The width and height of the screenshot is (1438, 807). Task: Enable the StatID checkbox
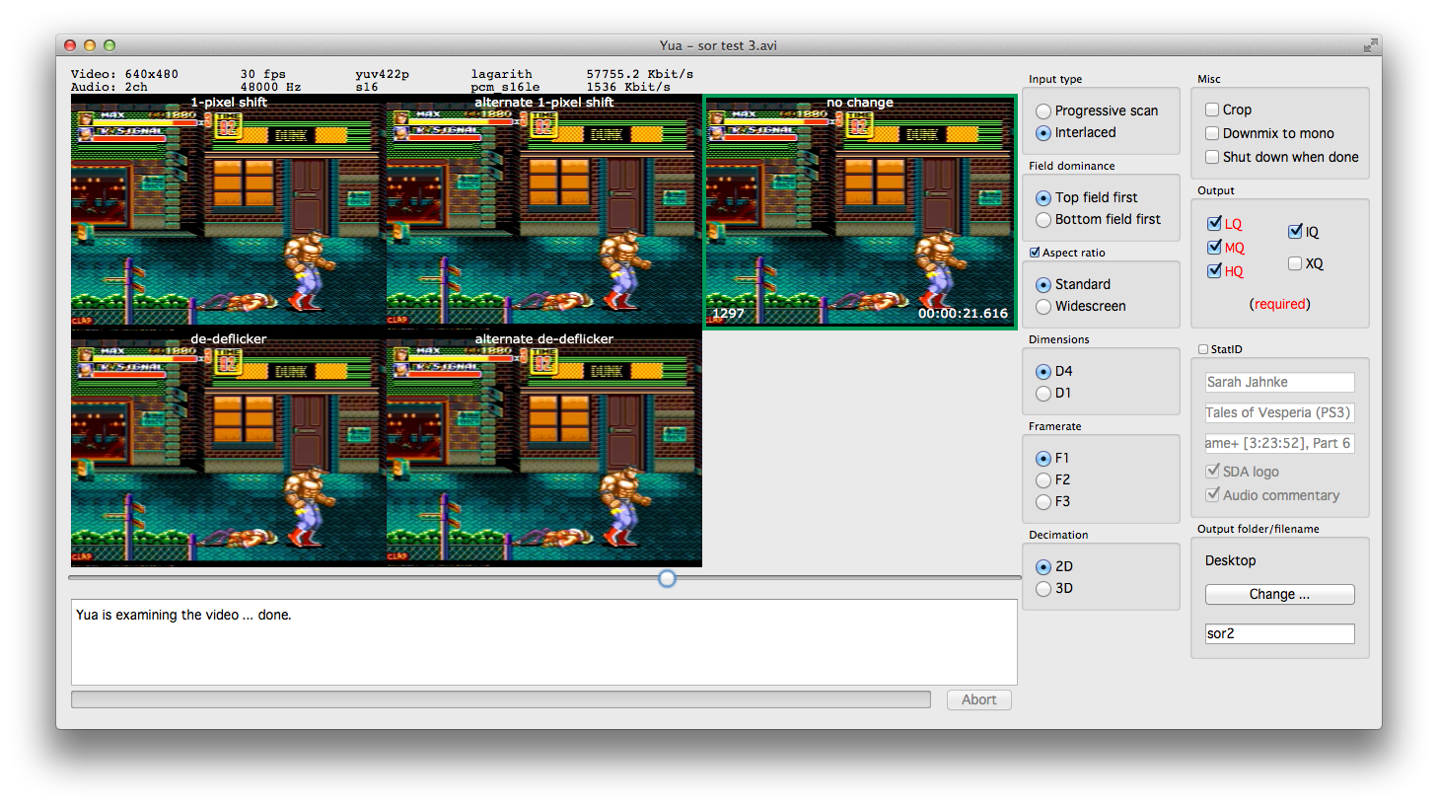[x=1203, y=349]
